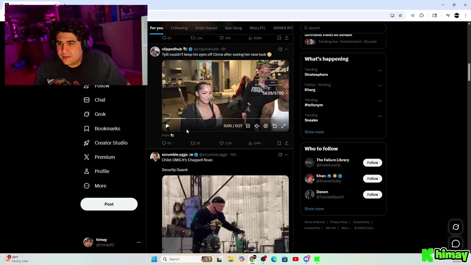
Task: Go to Profile in the sidebar
Action: click(96, 171)
